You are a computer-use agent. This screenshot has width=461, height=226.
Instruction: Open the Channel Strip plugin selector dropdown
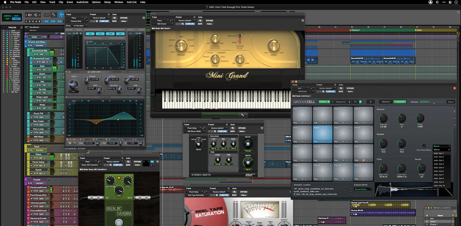[77, 21]
